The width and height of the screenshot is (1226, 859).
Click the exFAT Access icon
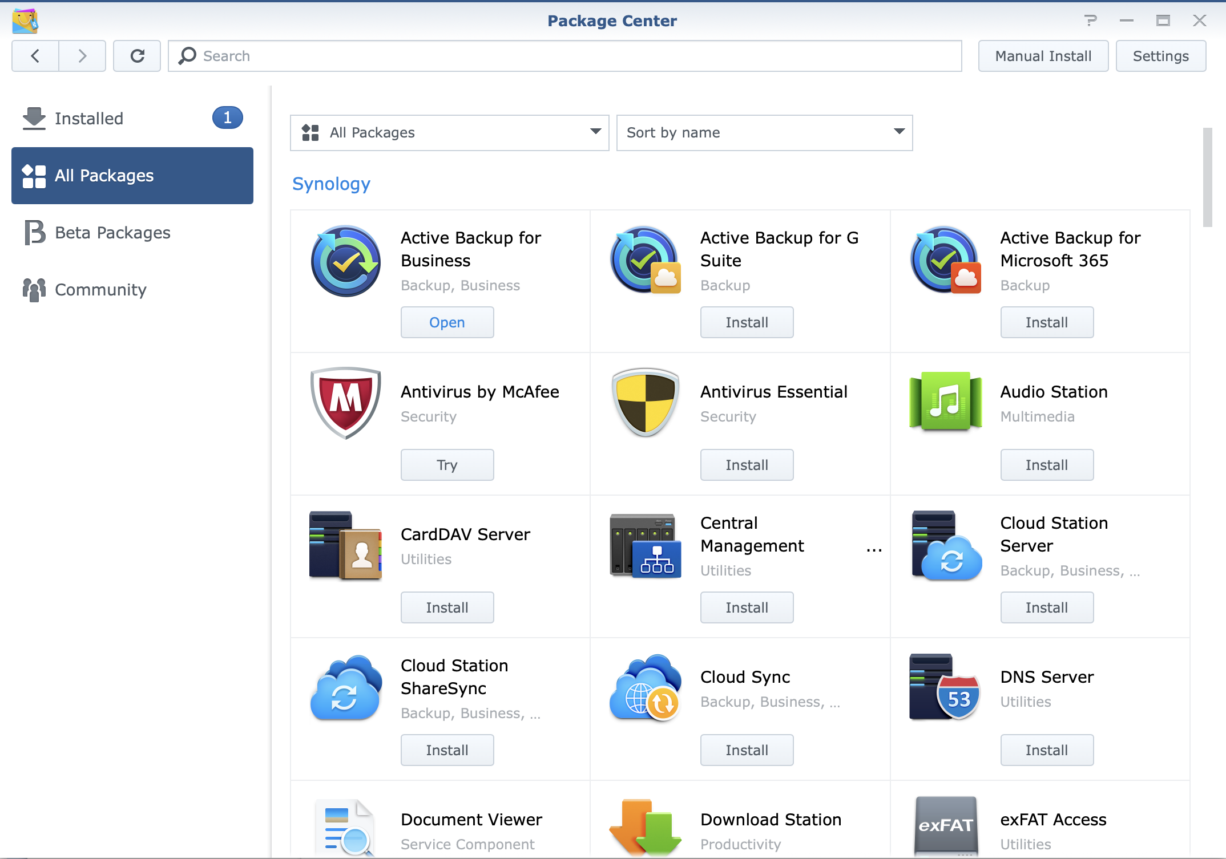click(945, 827)
